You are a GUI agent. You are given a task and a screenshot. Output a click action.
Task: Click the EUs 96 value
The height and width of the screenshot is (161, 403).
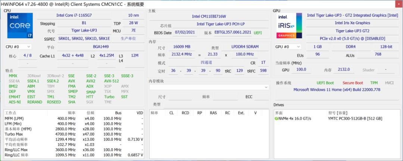[318, 54]
